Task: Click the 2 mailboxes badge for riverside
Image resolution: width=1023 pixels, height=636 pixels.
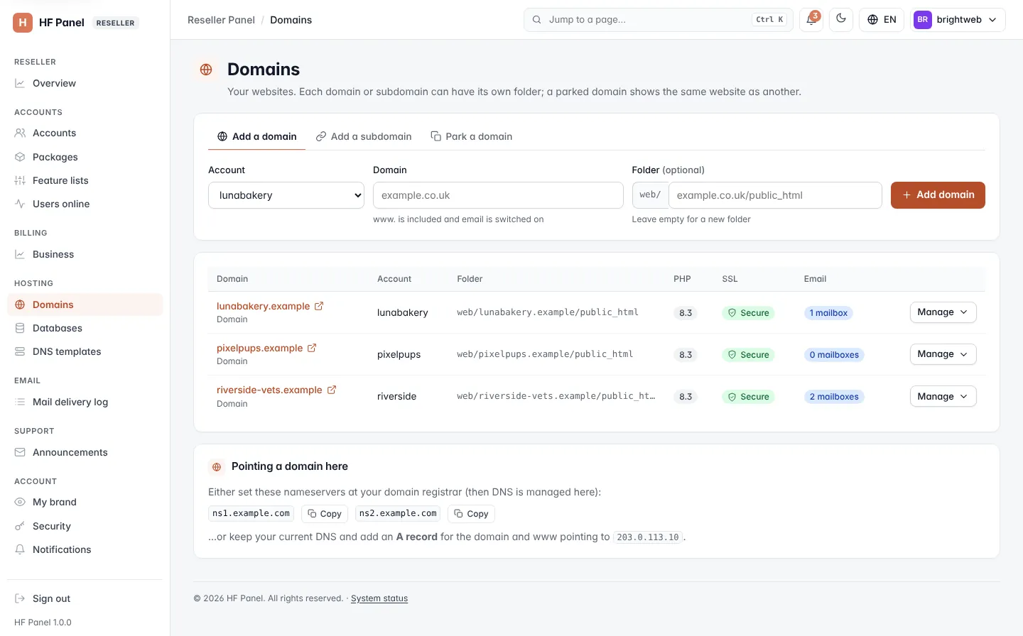Action: coord(834,397)
